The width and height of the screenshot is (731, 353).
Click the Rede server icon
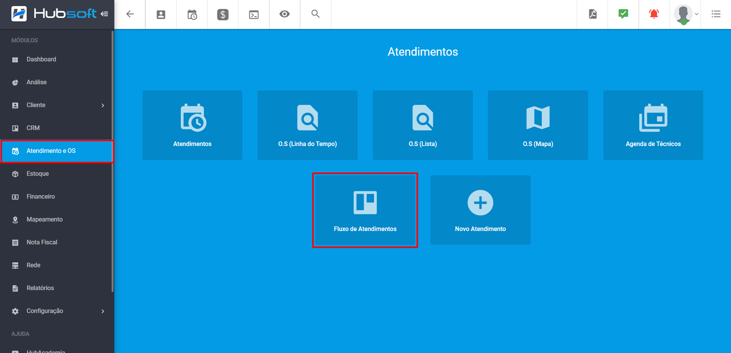15,266
